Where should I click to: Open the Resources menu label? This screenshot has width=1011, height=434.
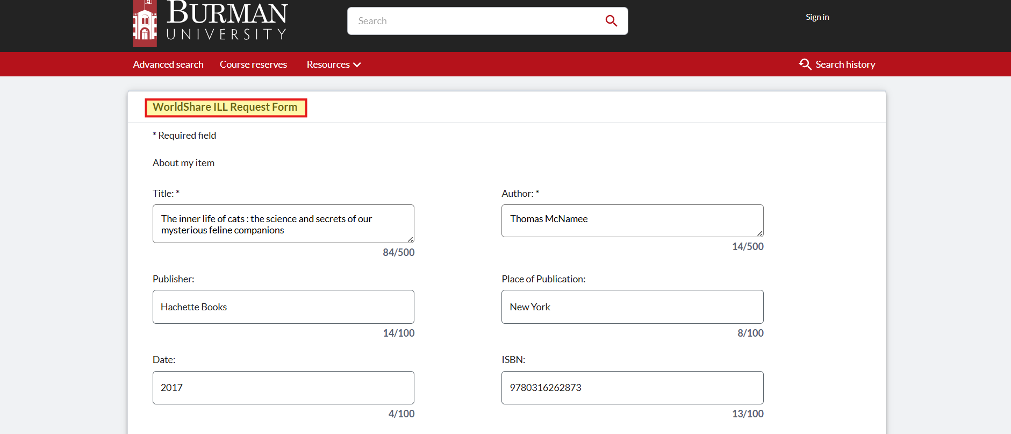click(328, 65)
